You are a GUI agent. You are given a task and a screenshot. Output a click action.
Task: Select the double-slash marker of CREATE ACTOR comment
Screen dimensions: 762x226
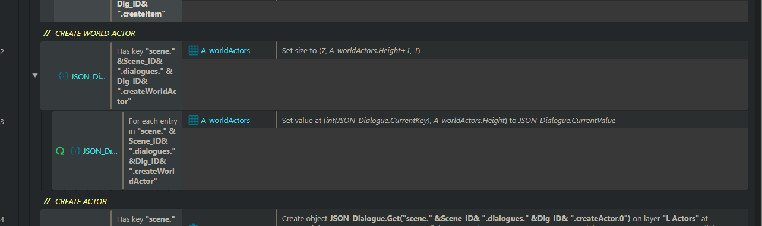pyautogui.click(x=47, y=202)
